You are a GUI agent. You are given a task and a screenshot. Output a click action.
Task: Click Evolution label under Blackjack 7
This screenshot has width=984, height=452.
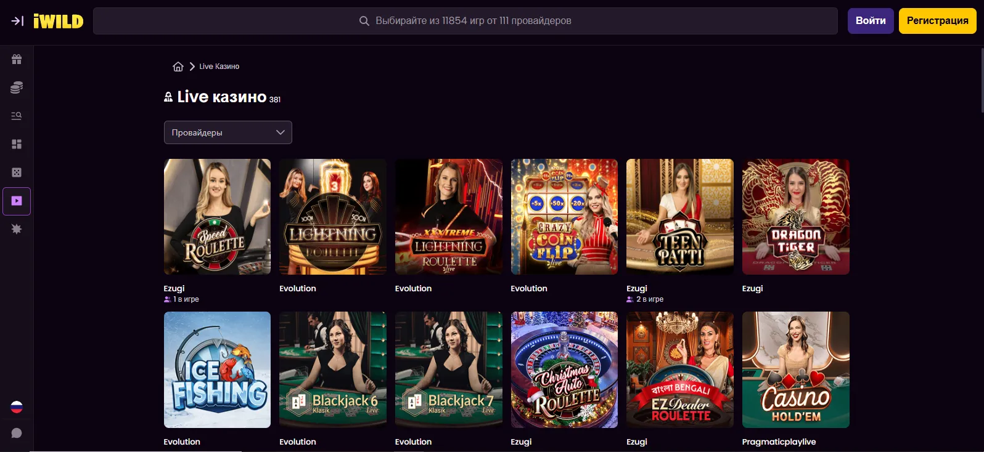click(414, 442)
